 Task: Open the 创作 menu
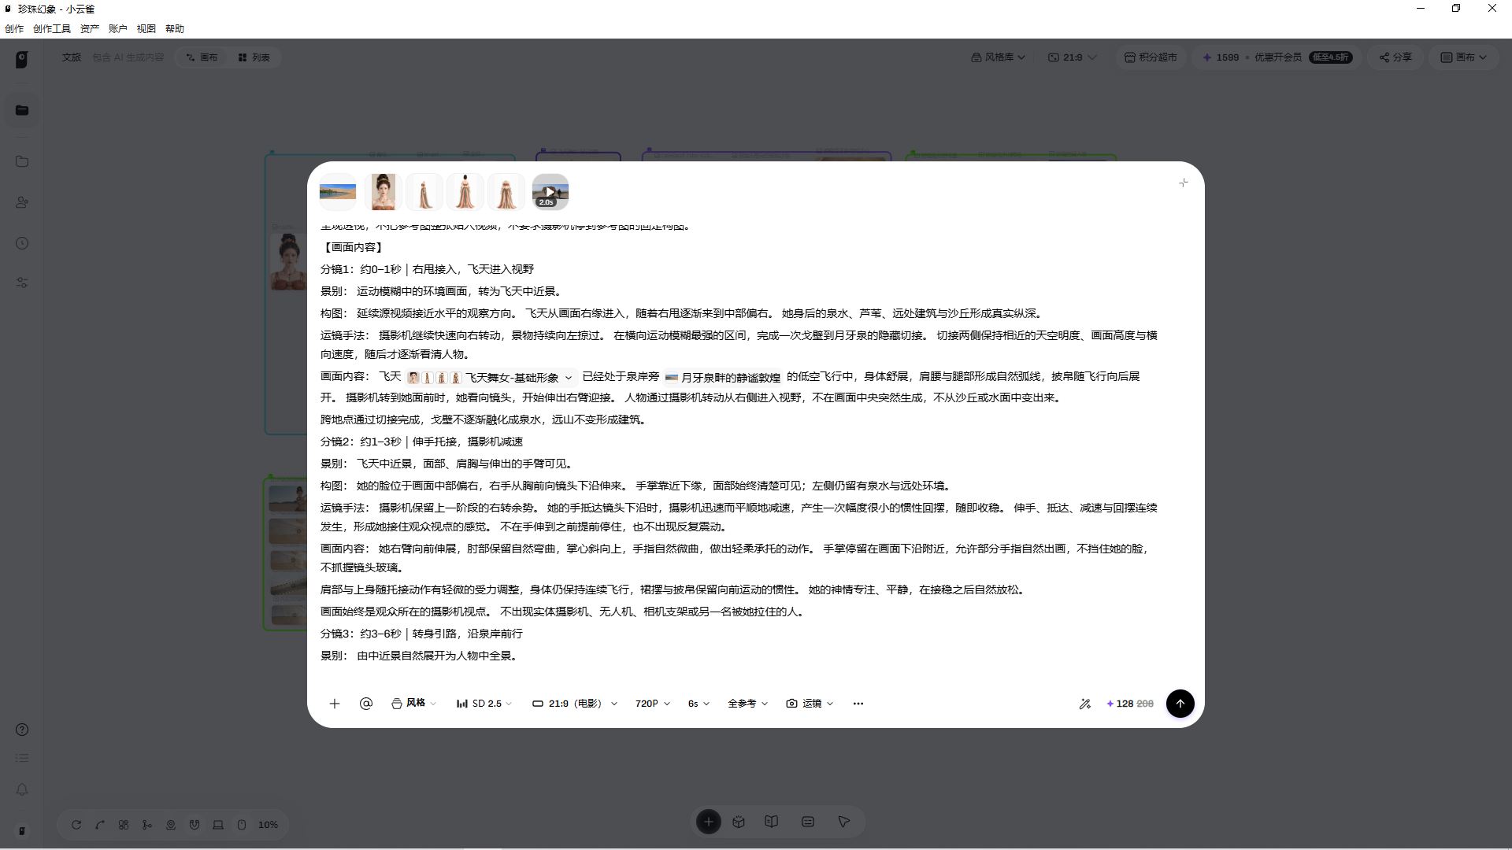coord(14,29)
